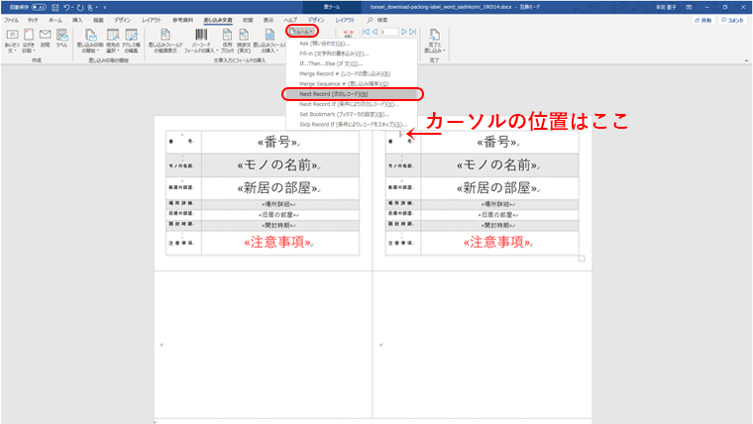Choose If...Then...Else rule from menu
The height and width of the screenshot is (424, 753).
[324, 64]
